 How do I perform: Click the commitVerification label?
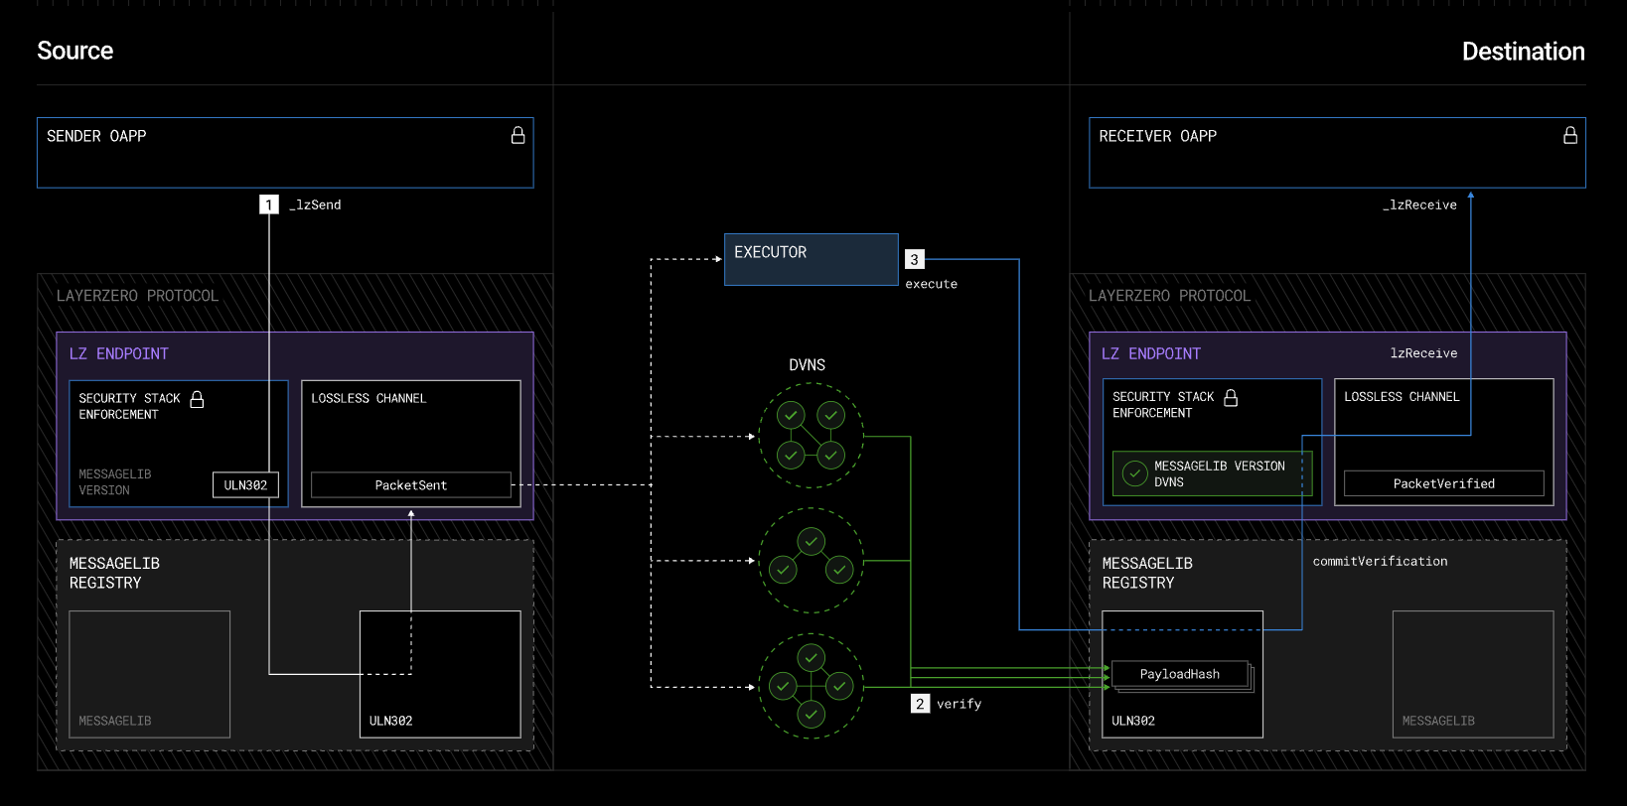(x=1381, y=562)
